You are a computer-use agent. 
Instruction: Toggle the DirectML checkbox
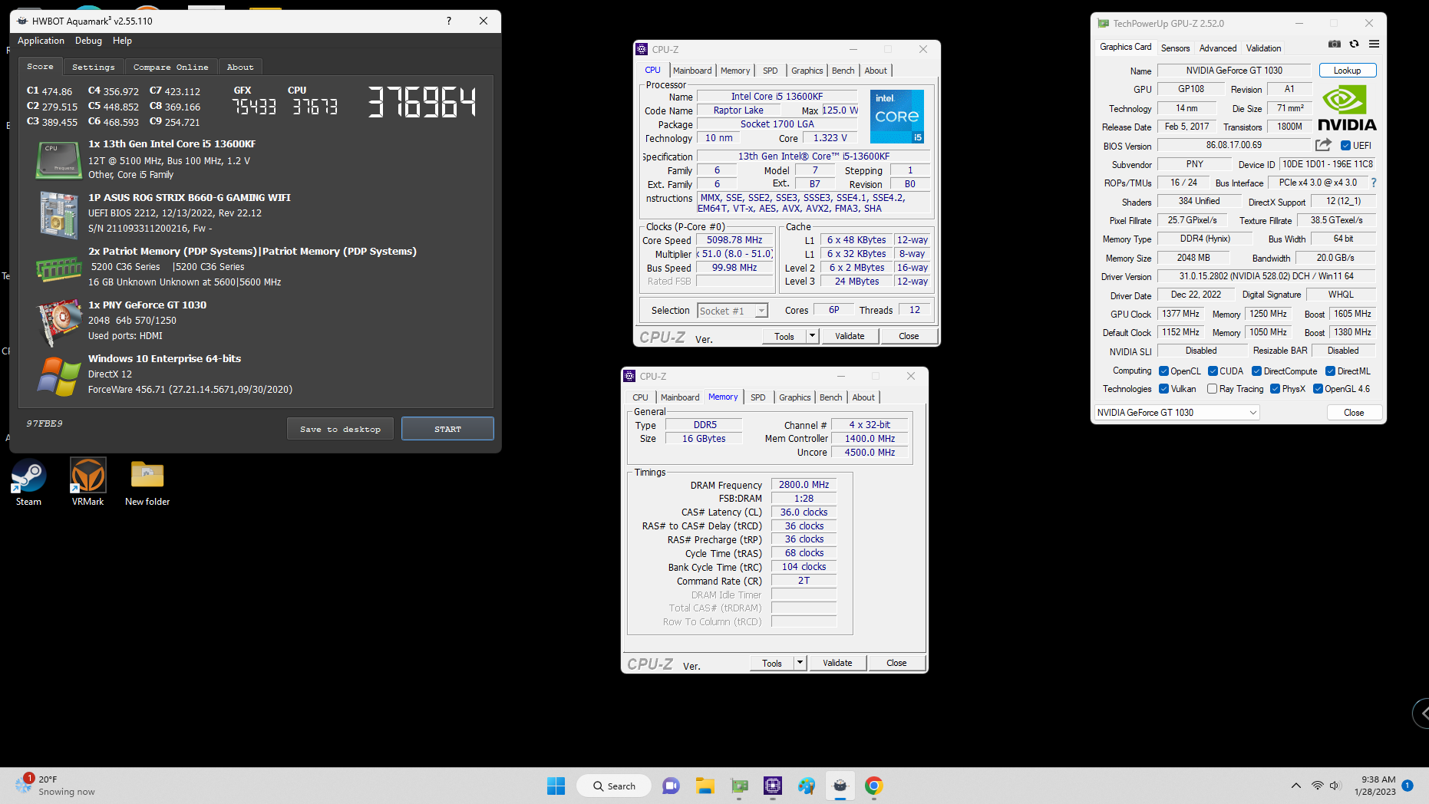pyautogui.click(x=1330, y=371)
